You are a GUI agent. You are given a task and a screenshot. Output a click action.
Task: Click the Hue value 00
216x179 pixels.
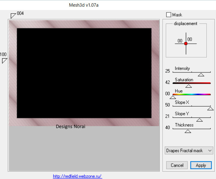pos(167,94)
